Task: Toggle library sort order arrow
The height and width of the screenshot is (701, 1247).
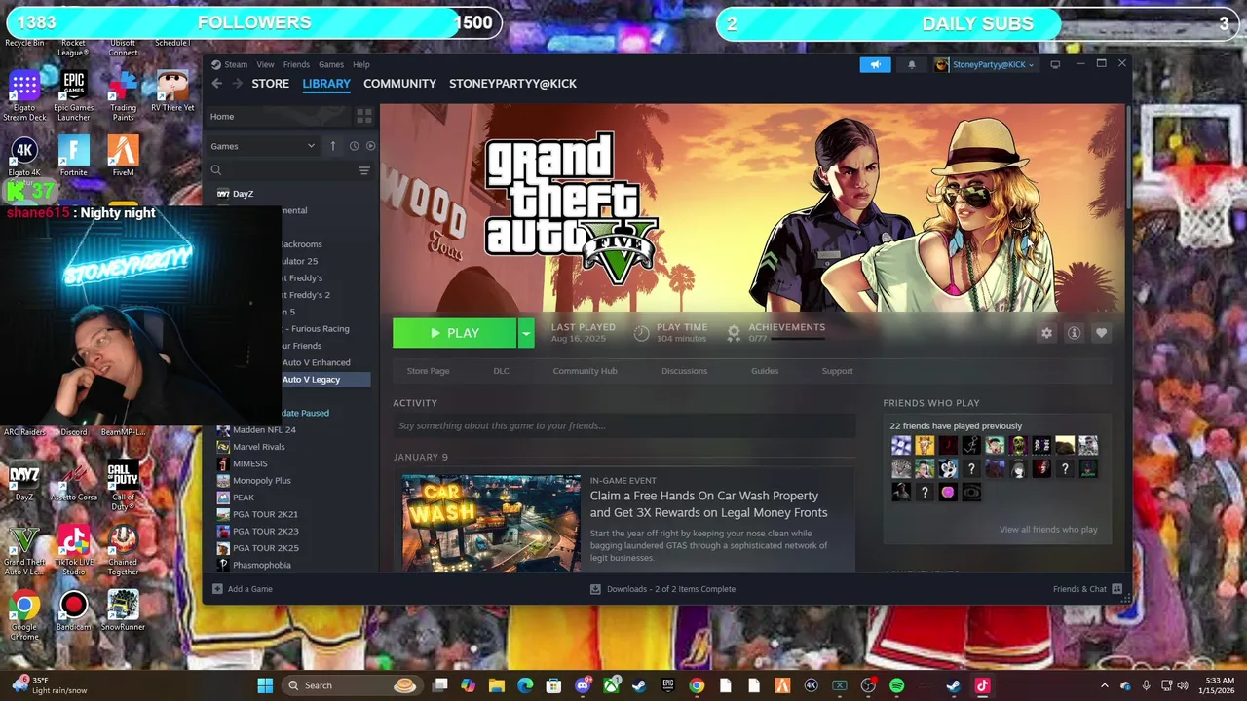Action: [x=332, y=146]
